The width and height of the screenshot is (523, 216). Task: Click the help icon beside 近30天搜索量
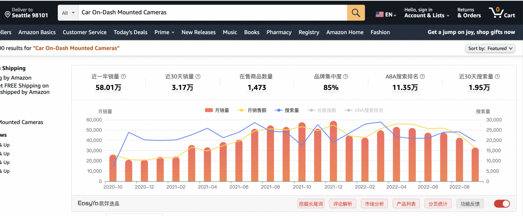click(497, 77)
